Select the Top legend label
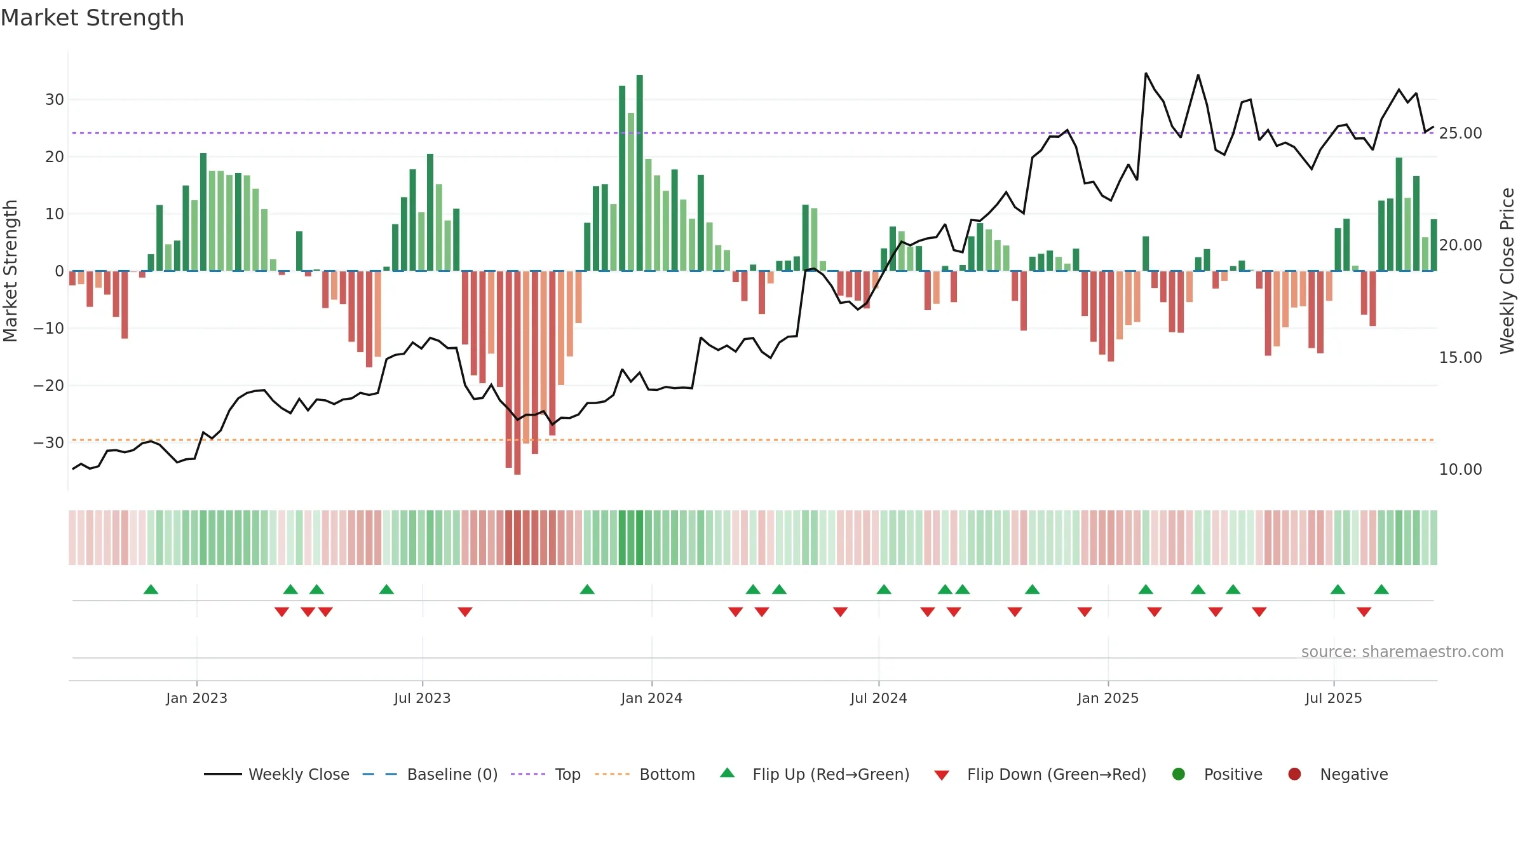 coord(567,775)
